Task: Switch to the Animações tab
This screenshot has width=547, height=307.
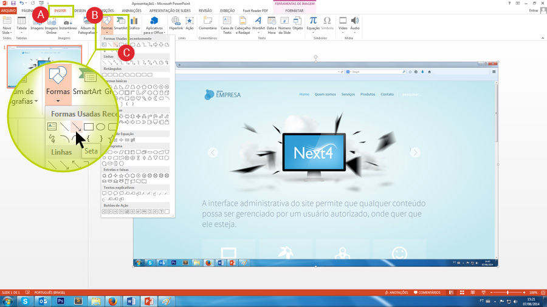Action: tap(131, 10)
